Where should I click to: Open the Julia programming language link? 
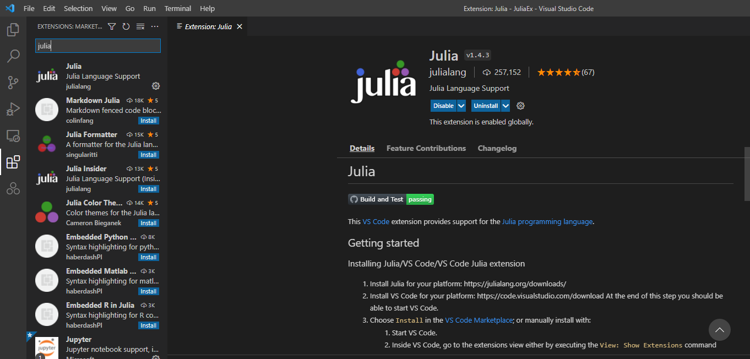[547, 222]
